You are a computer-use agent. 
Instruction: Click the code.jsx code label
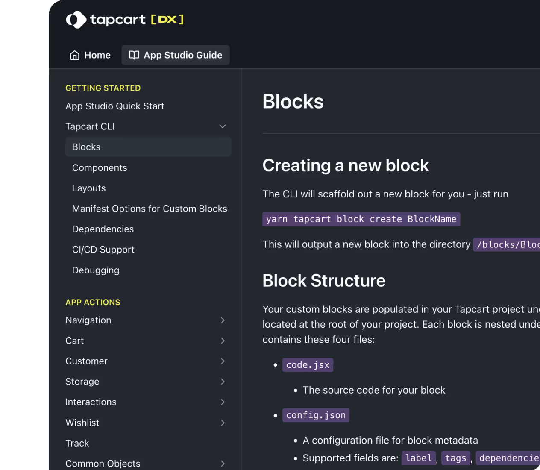tap(308, 365)
